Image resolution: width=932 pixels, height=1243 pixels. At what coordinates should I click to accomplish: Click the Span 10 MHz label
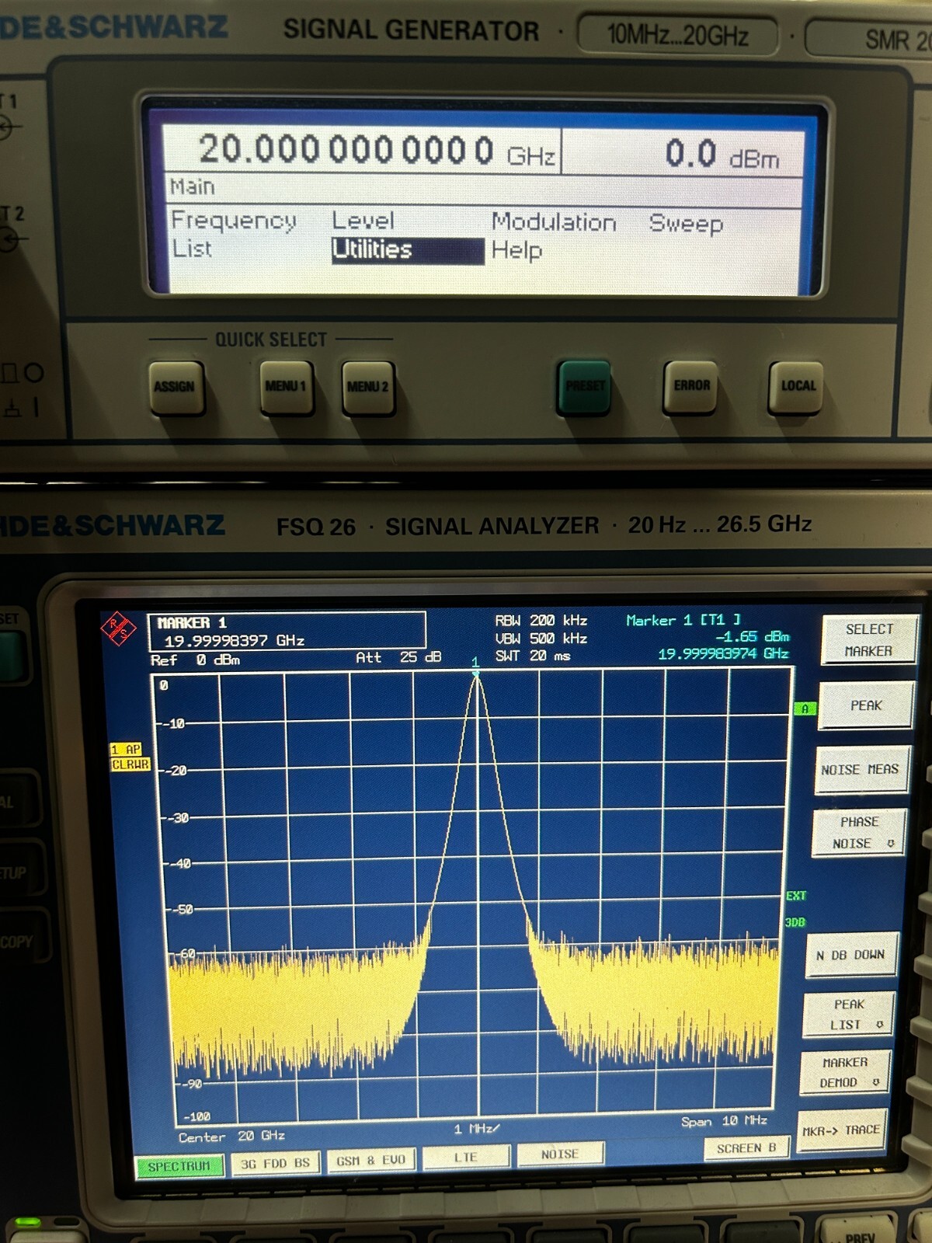click(724, 1121)
